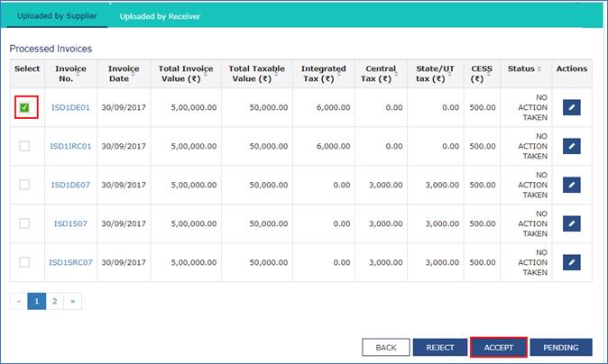
Task: Sort by Invoice No. column
Action: [x=70, y=74]
